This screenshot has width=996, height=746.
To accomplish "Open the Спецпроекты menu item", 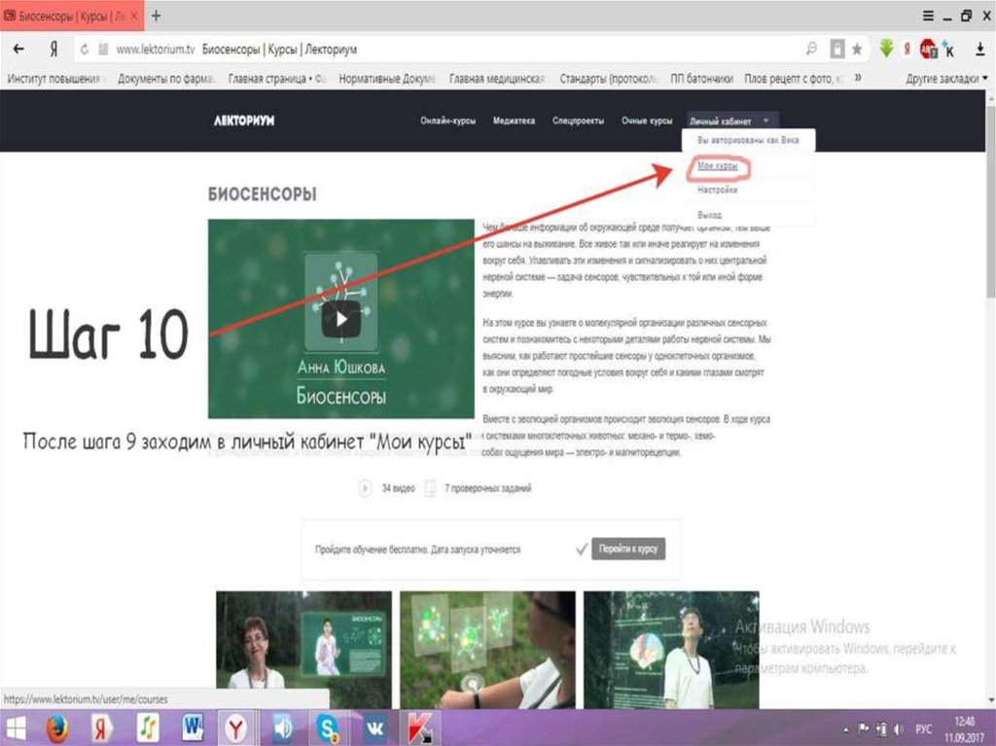I will pyautogui.click(x=578, y=121).
